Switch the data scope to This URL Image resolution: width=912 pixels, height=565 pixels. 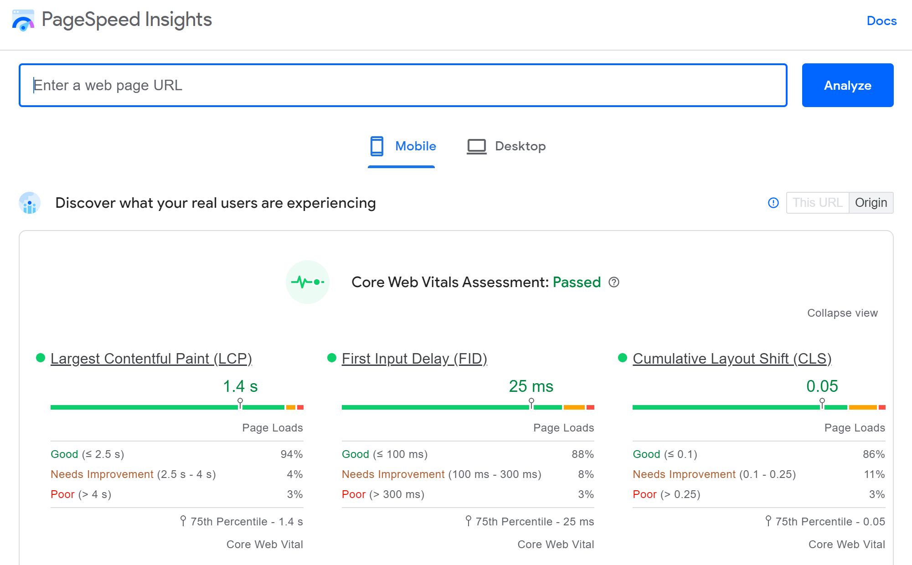click(x=817, y=203)
